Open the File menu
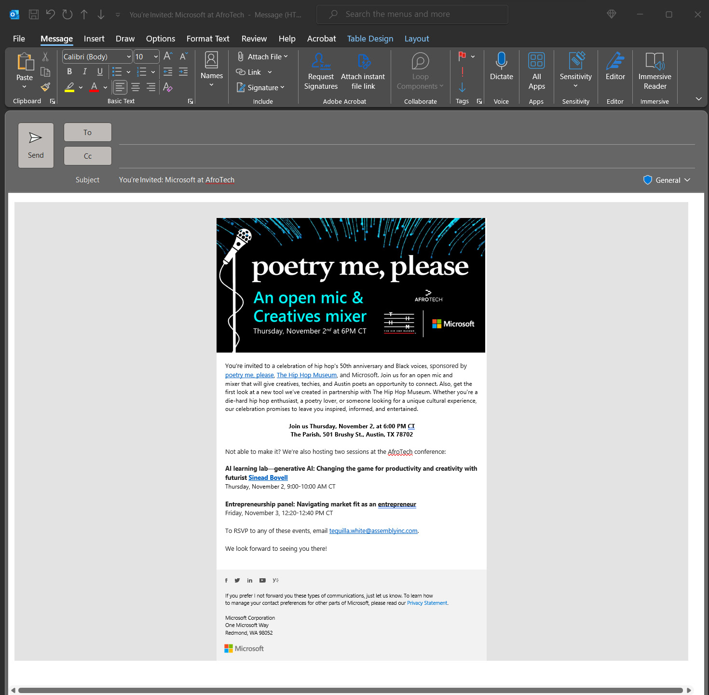This screenshot has width=709, height=695. [x=19, y=39]
